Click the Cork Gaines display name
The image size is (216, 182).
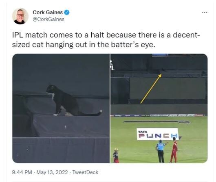click(48, 12)
